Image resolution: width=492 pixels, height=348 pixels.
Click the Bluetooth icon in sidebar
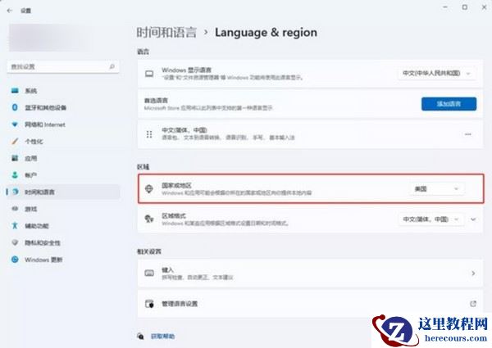point(15,107)
